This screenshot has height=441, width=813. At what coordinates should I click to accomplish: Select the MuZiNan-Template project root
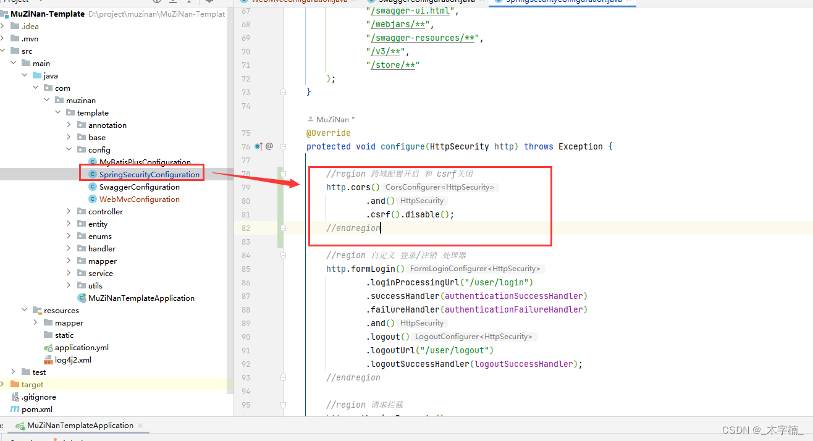[48, 14]
